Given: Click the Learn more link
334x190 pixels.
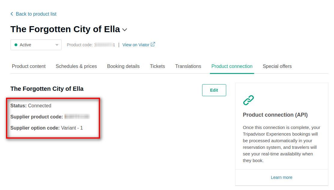Looking at the screenshot, I should [281, 177].
